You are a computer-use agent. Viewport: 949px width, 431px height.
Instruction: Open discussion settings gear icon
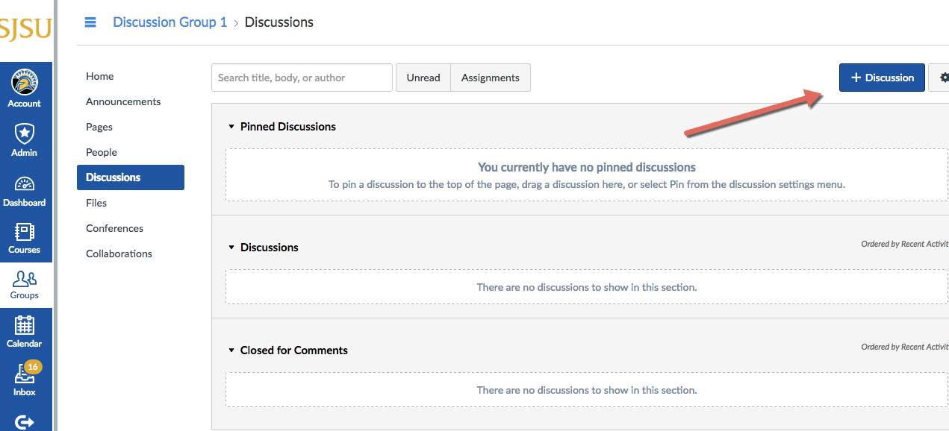942,78
